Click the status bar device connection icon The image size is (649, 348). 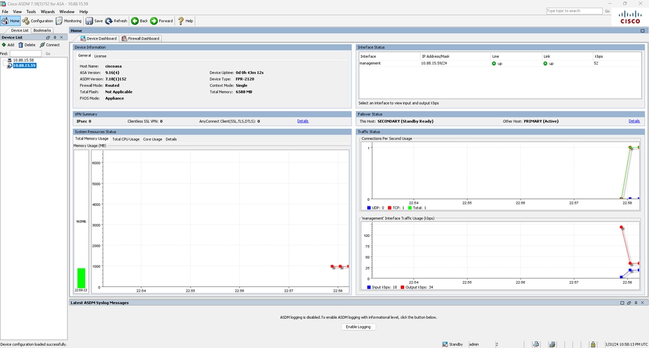coord(536,344)
